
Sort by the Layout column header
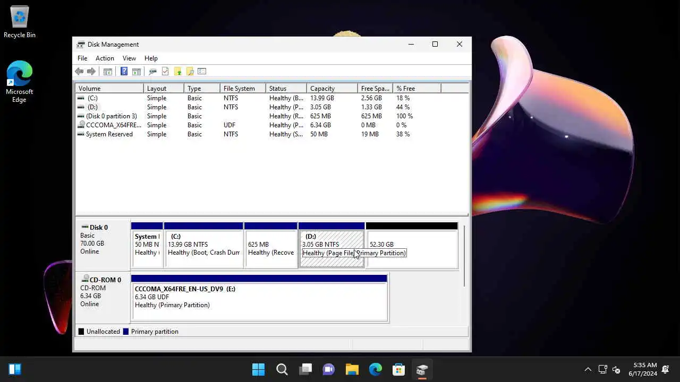(x=164, y=89)
